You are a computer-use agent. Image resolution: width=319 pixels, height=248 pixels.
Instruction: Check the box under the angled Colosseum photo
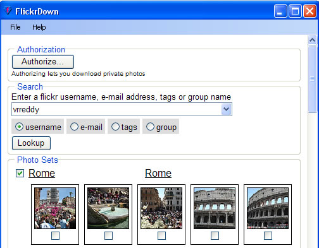click(x=268, y=236)
